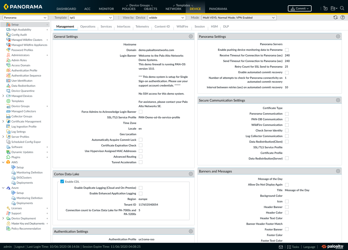
Task: Click the Commit button
Action: (x=300, y=8)
